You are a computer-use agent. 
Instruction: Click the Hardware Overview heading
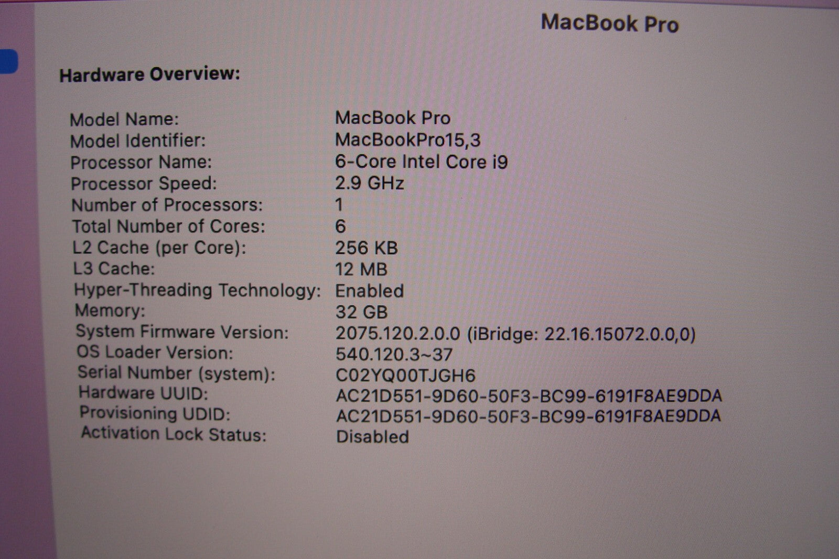point(150,74)
